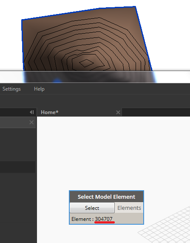Select the Select Model Element node header
The height and width of the screenshot is (243, 190).
[106, 197]
